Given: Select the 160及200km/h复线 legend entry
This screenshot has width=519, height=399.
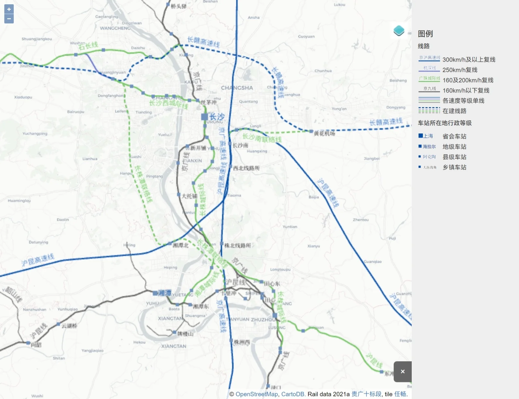Looking at the screenshot, I should [x=456, y=80].
